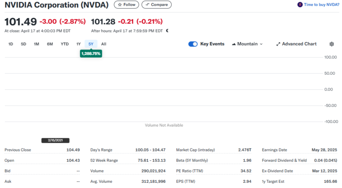Expand the Mountain chart type dropdown

pyautogui.click(x=247, y=44)
